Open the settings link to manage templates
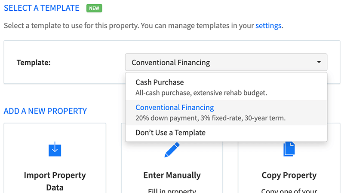Screen dimensions: 344x193 point(268,26)
